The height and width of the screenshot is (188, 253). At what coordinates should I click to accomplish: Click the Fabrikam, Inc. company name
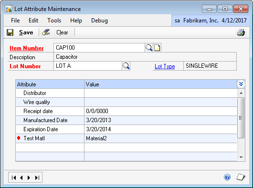point(201,21)
